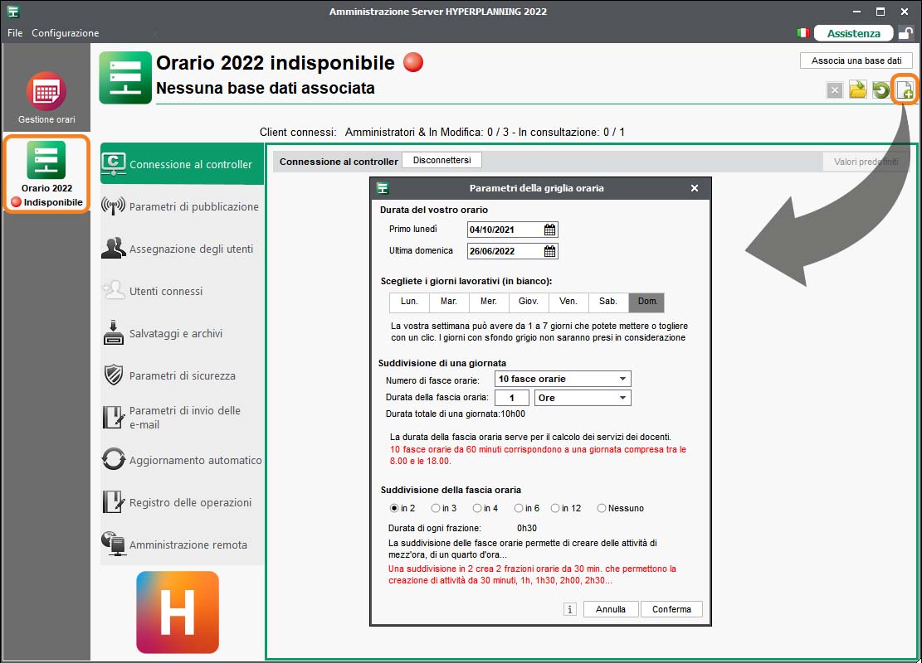Screen dimensions: 922x663
Task: Toggle Mar. working day
Action: click(x=449, y=302)
